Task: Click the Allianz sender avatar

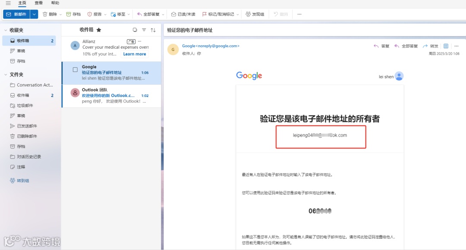Action: [x=75, y=45]
